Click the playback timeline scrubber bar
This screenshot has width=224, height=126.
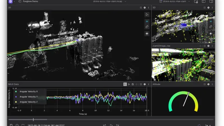tap(112, 120)
